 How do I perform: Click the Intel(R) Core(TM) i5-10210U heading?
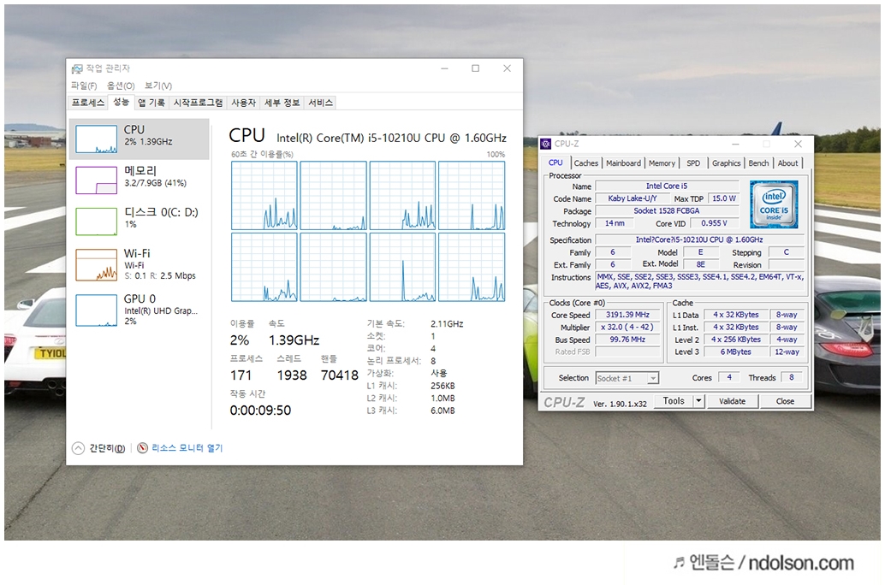pyautogui.click(x=391, y=139)
